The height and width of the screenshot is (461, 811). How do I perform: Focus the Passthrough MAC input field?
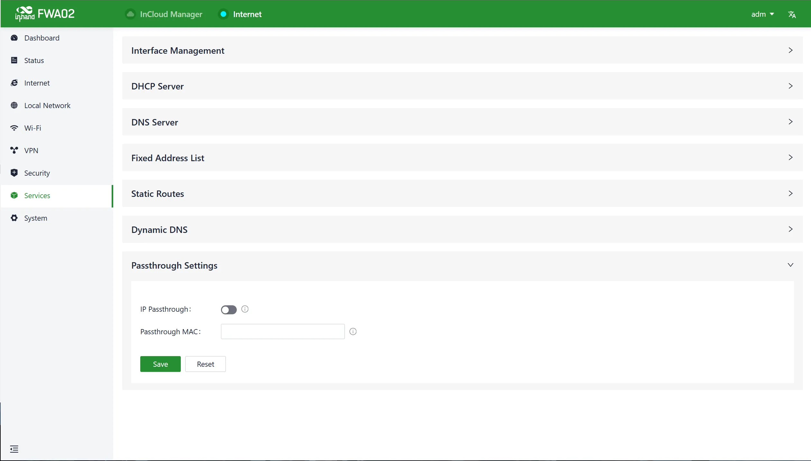pos(283,332)
